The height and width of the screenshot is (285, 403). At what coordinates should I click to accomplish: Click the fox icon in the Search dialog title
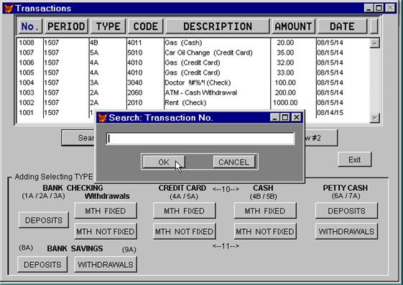[x=103, y=118]
